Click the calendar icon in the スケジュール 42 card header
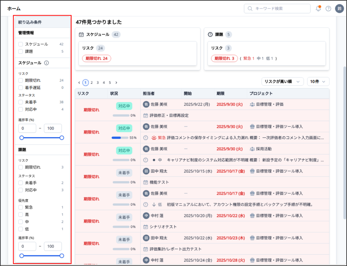This screenshot has width=347, height=266. [x=81, y=35]
